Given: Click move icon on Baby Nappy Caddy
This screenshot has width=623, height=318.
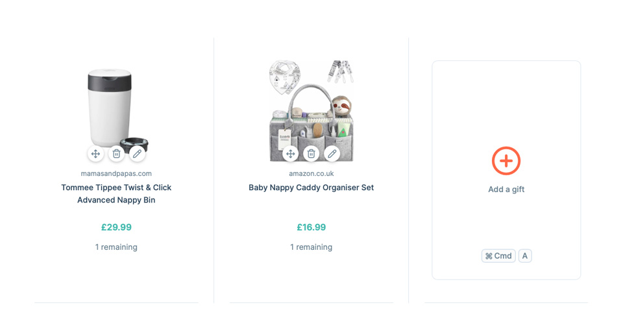Looking at the screenshot, I should pos(290,154).
